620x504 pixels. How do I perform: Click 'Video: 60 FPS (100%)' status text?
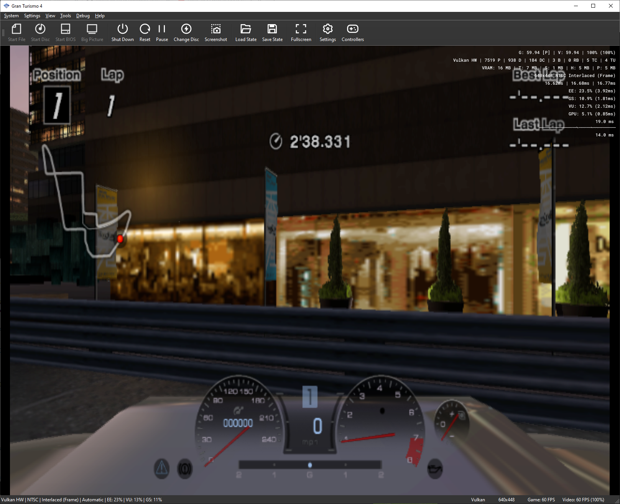pyautogui.click(x=583, y=500)
